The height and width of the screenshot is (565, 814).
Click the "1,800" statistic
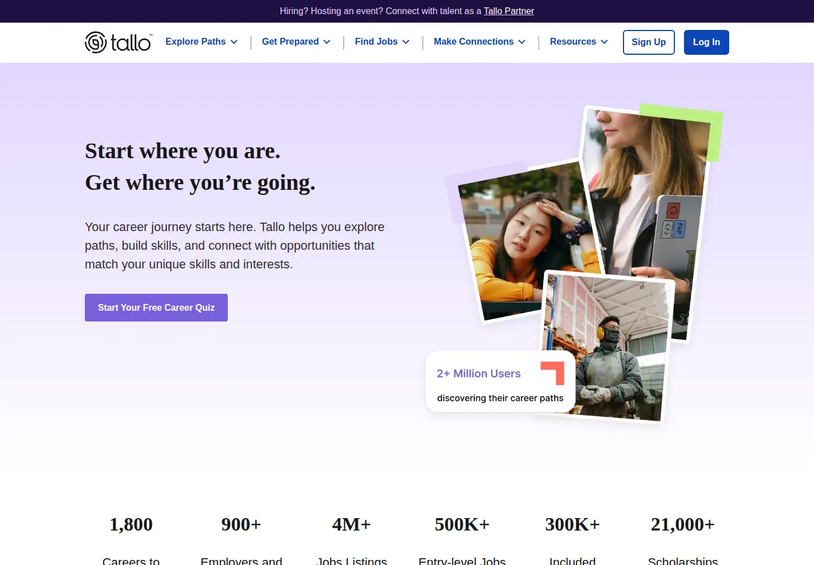(131, 524)
